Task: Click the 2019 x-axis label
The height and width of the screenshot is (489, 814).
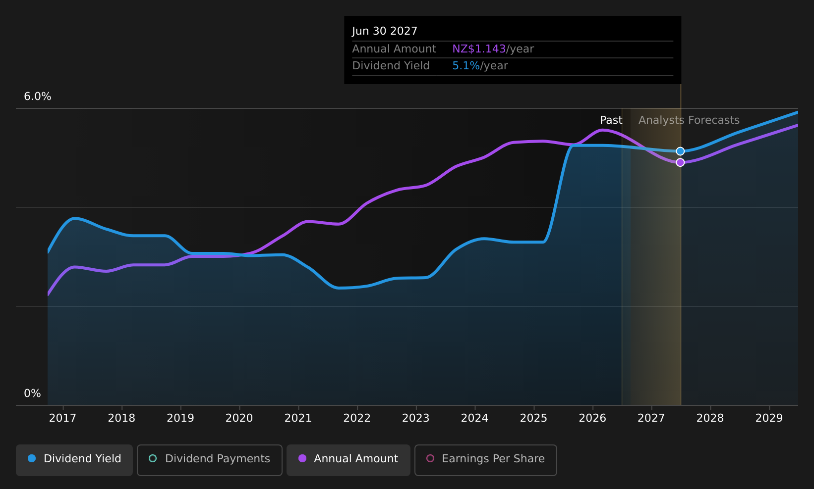Action: tap(180, 418)
